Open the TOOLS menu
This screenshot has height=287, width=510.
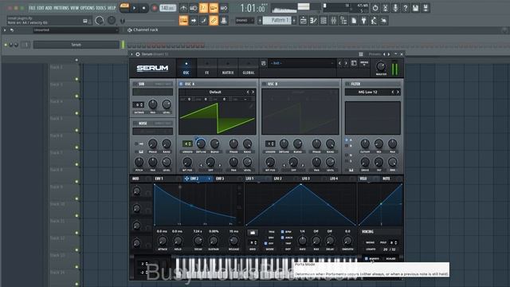(x=101, y=7)
